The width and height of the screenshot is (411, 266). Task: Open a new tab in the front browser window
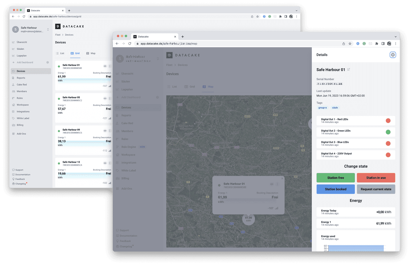point(182,37)
